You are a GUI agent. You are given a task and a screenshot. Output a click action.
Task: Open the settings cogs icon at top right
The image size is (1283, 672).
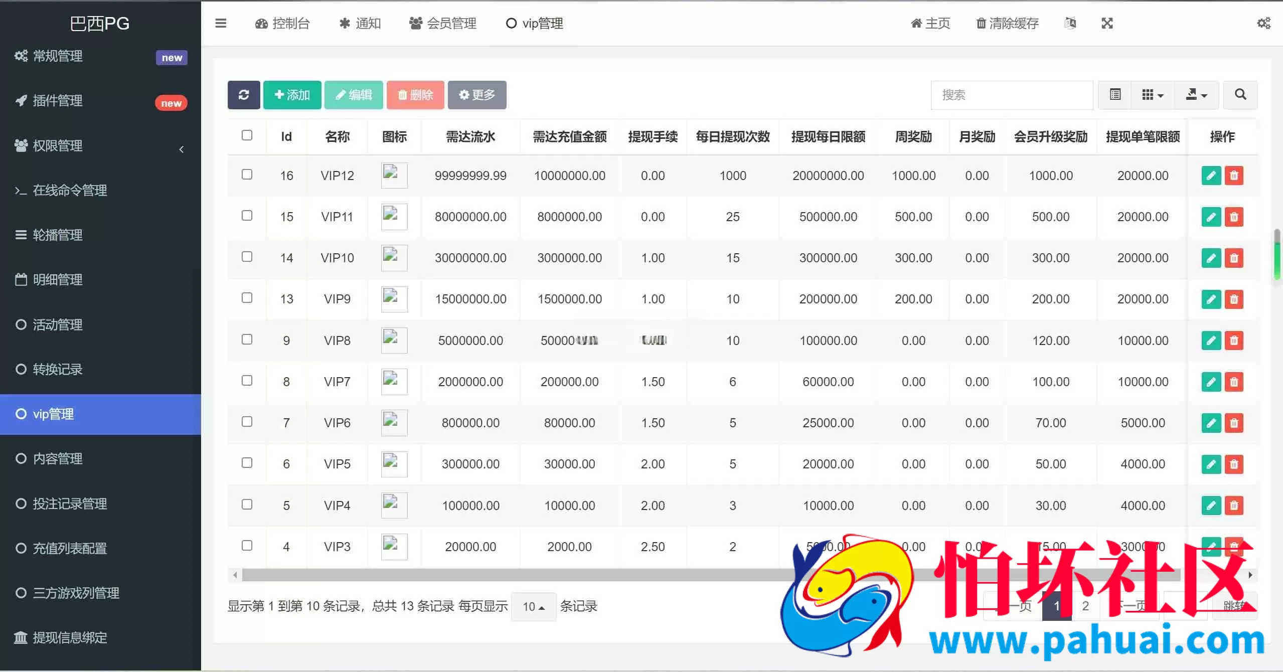pos(1264,23)
